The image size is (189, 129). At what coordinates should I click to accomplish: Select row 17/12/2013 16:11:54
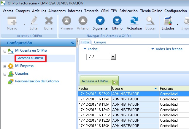[134, 104]
